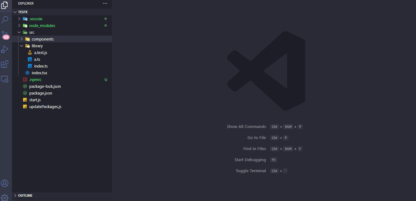Click the untracked U badge on .npmrc
This screenshot has height=201, width=416.
point(106,79)
